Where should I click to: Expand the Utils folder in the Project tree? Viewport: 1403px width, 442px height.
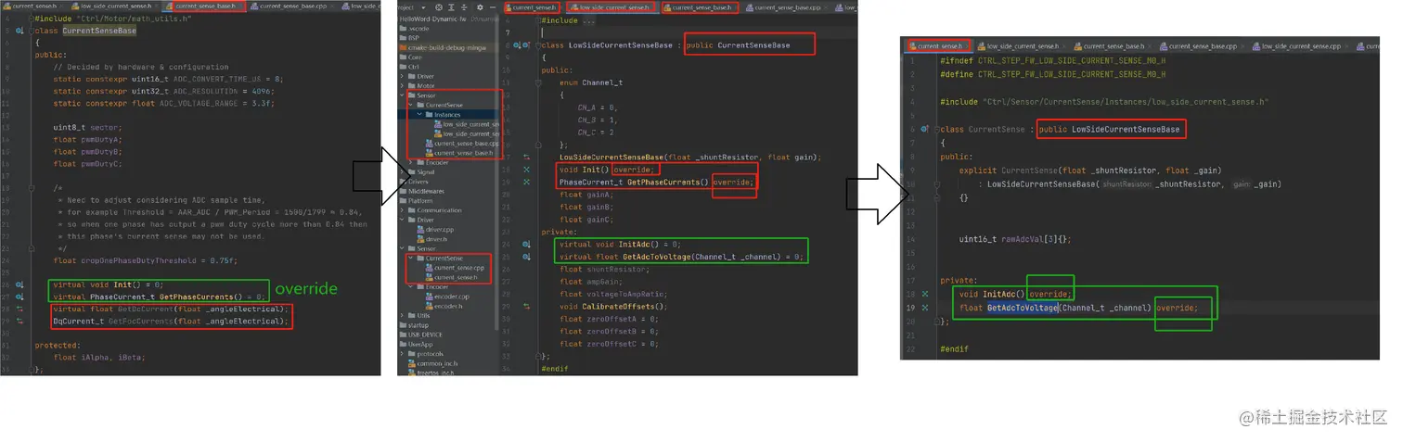[x=402, y=316]
